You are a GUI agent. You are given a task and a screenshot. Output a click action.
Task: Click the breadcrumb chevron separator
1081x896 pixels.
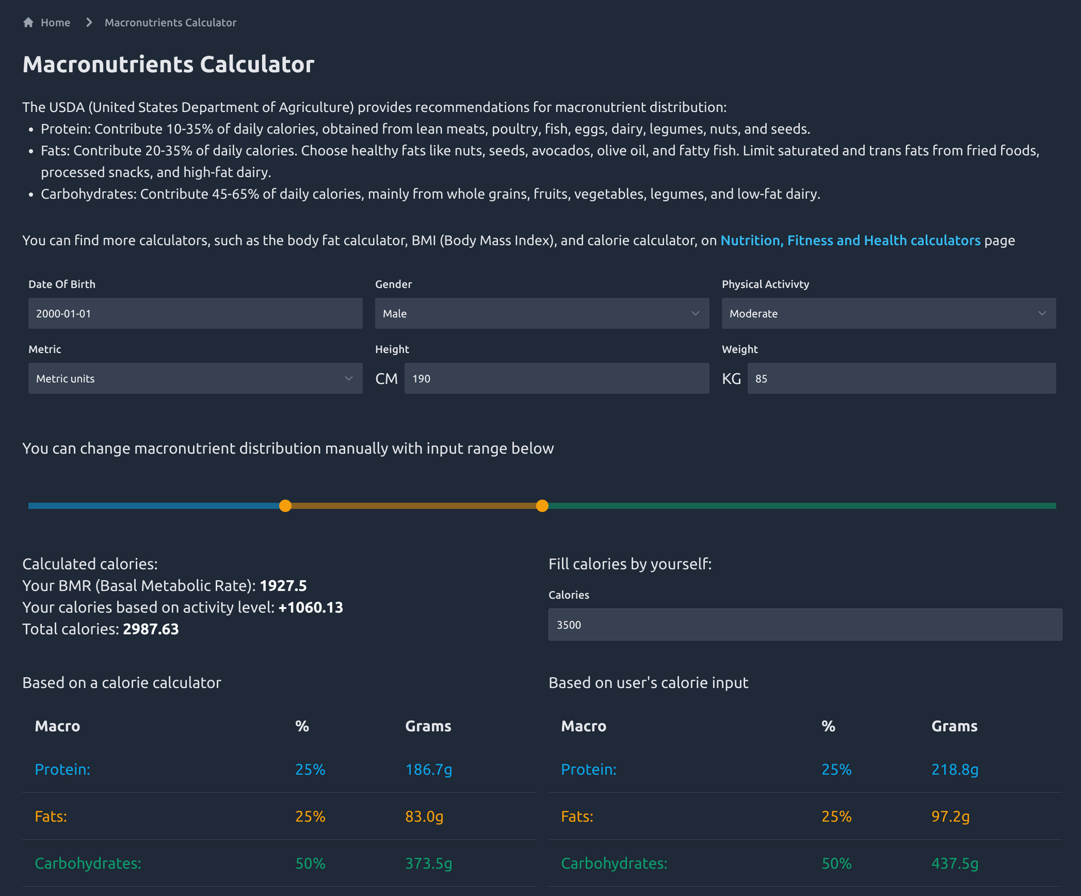[x=89, y=22]
